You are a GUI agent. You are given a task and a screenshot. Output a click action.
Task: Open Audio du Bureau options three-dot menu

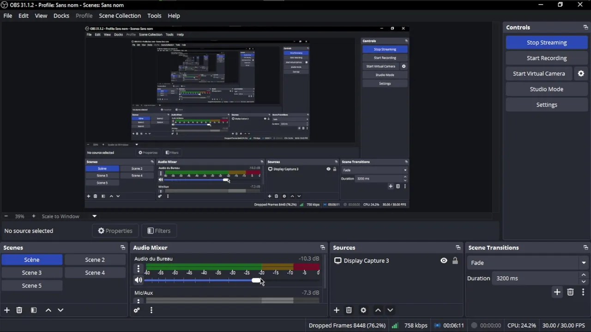(138, 269)
